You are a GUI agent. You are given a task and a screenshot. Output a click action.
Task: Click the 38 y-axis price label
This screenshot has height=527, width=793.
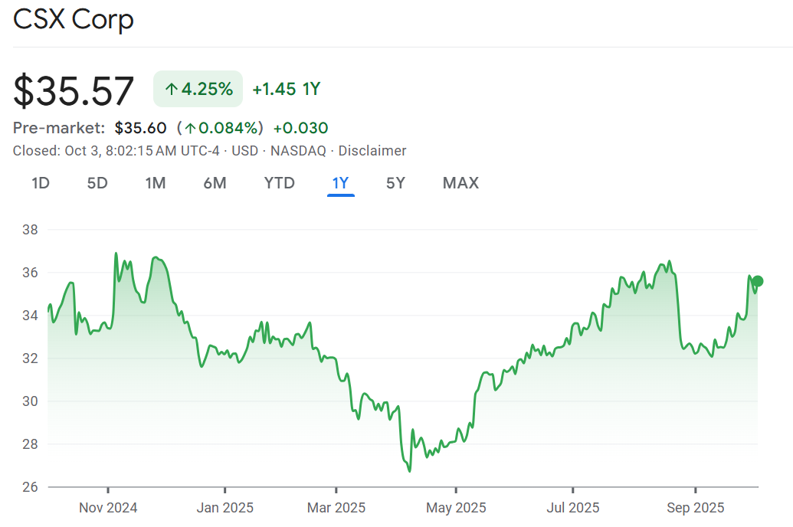click(x=31, y=230)
